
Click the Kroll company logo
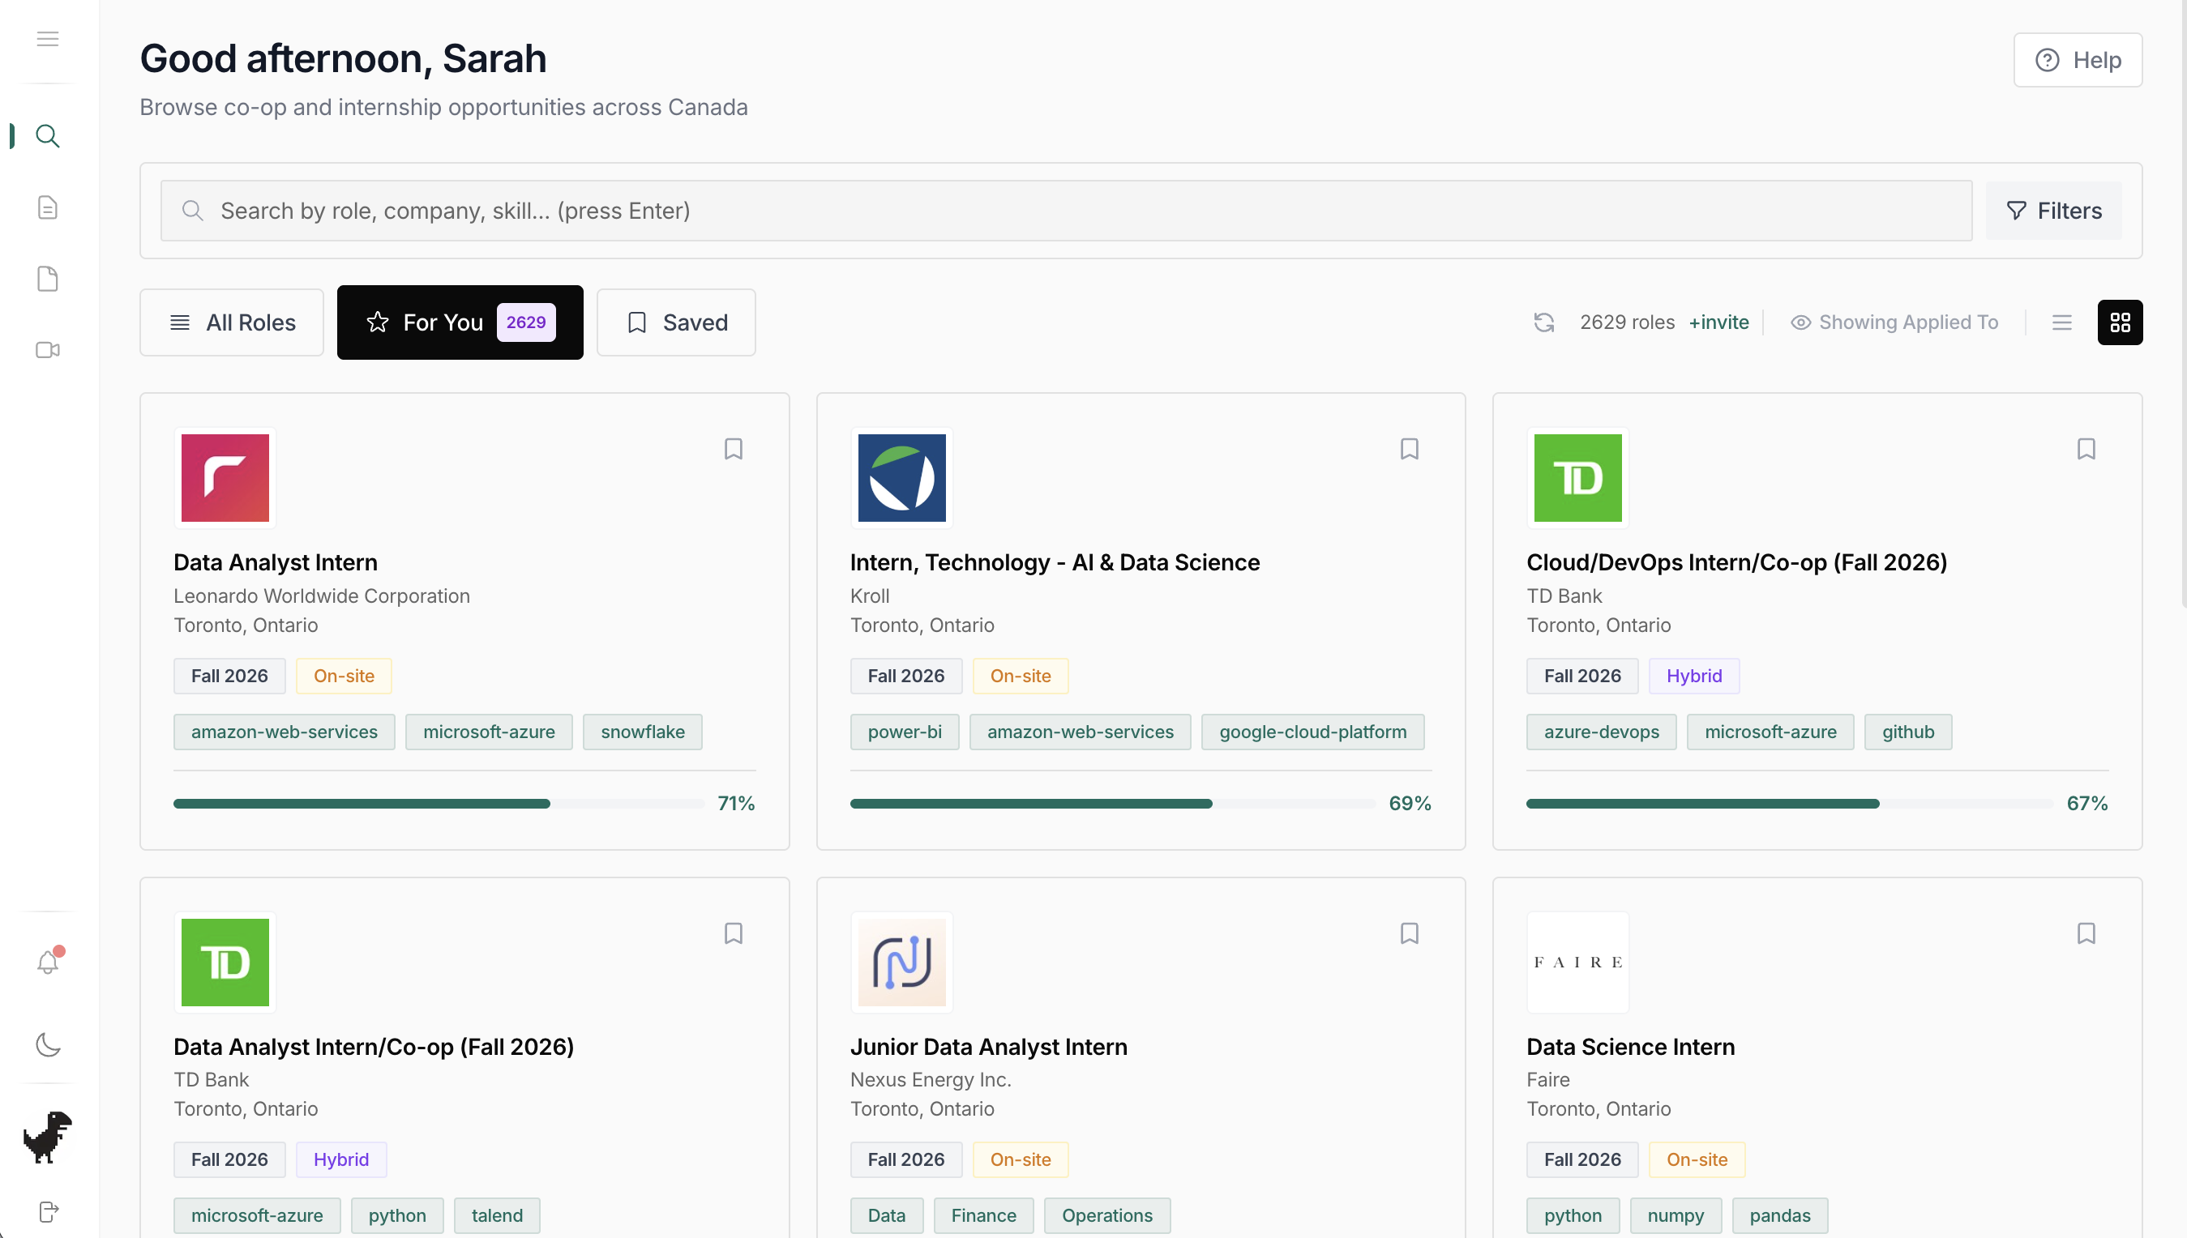click(901, 478)
